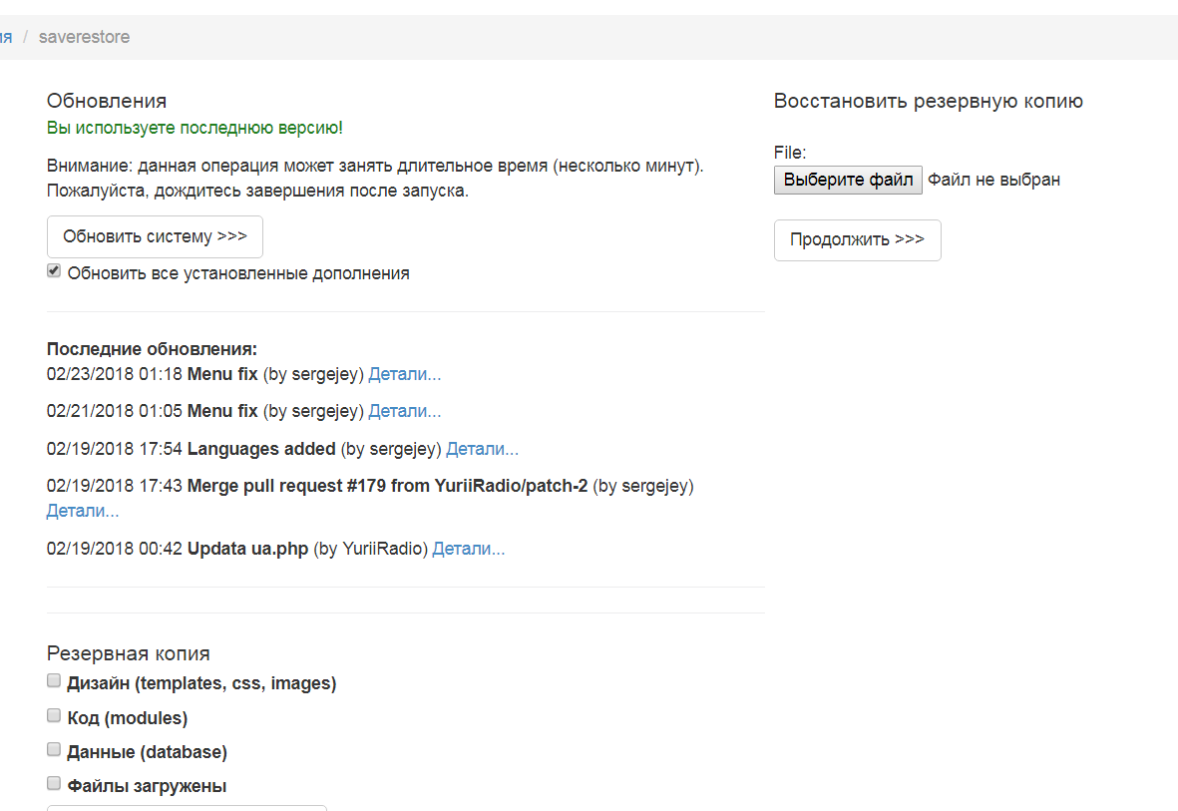
Task: Enable the 'Дизайн (templates, css, images)' checkbox
Action: point(54,681)
